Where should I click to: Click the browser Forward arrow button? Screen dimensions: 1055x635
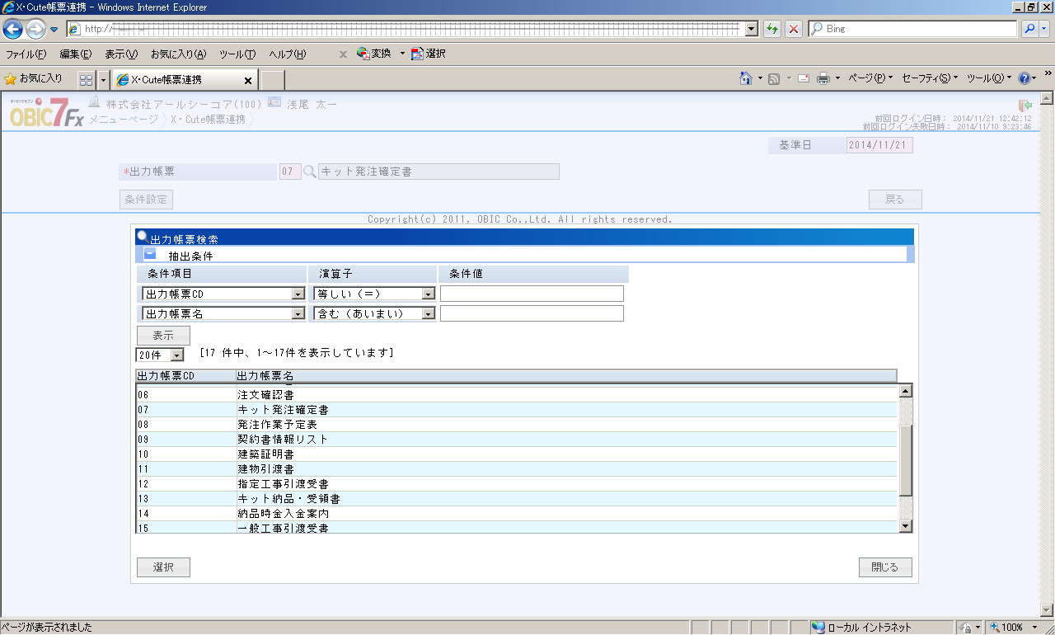[35, 29]
